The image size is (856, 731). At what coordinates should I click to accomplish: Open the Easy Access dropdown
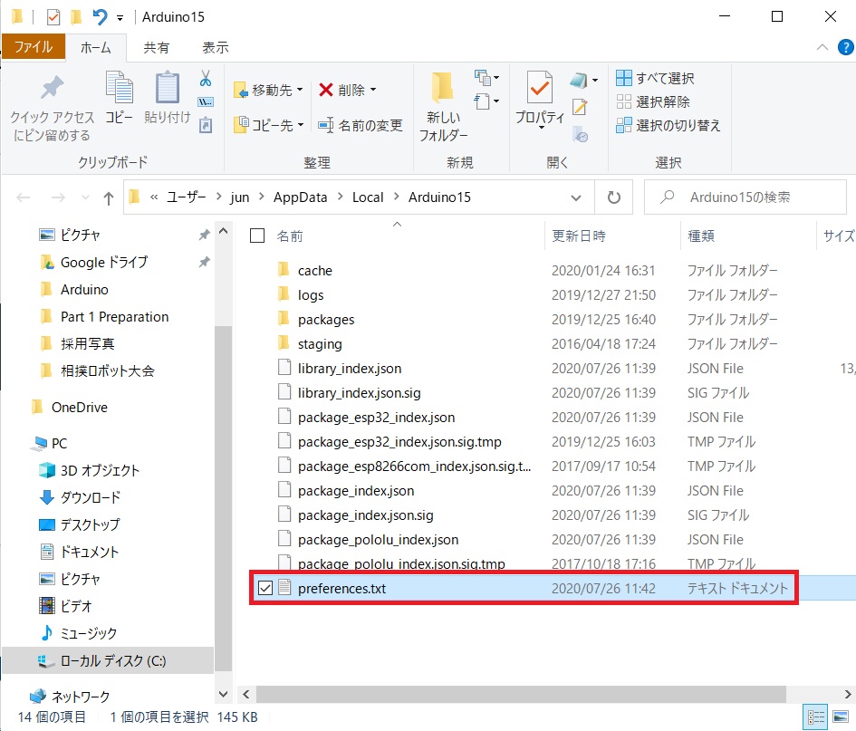tap(487, 101)
